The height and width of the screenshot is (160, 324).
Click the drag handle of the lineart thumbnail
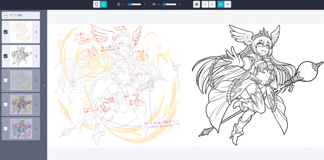coord(36,56)
